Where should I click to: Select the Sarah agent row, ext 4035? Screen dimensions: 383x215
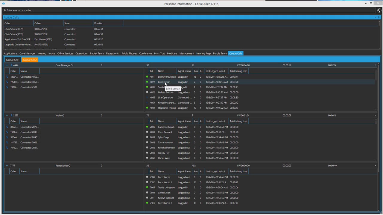(260, 87)
